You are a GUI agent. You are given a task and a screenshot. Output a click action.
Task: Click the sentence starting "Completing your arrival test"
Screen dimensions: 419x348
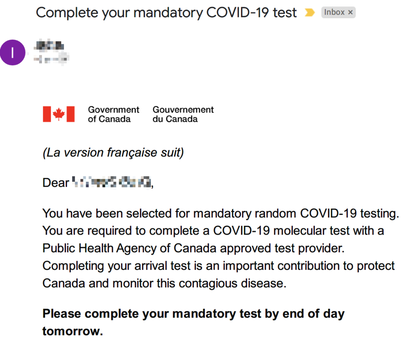pos(218,275)
